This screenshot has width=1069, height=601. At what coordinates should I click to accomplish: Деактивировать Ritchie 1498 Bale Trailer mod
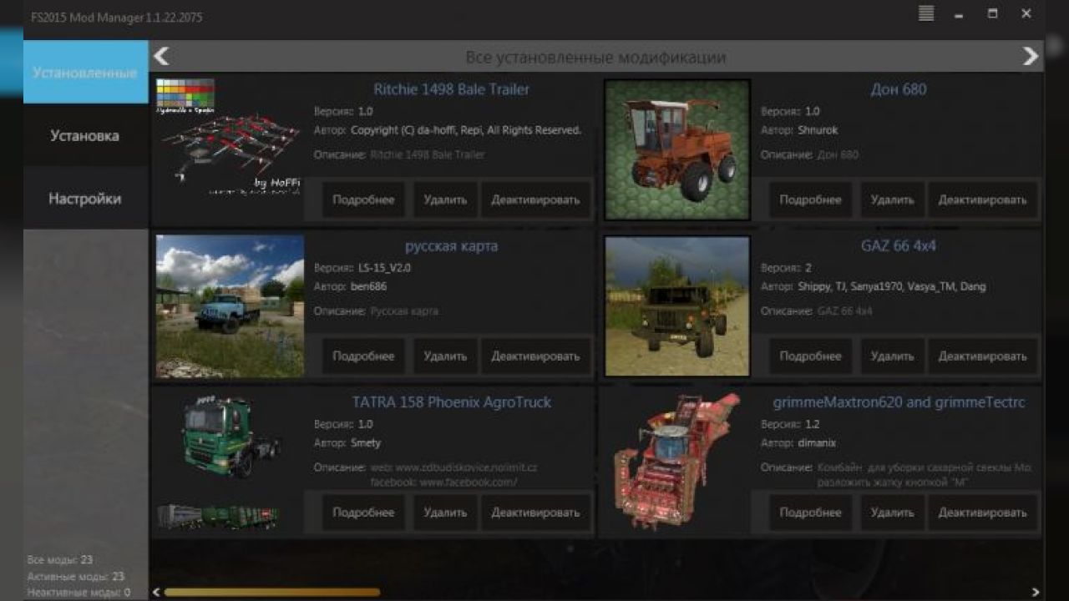pyautogui.click(x=535, y=199)
